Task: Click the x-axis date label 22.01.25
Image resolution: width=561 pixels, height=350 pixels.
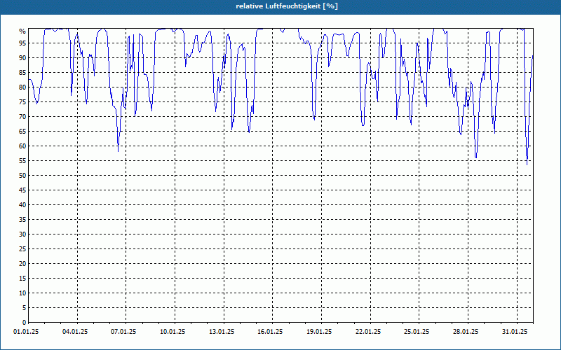Action: (368, 332)
